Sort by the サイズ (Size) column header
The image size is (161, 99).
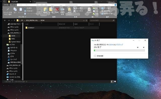pyautogui.click(x=94, y=24)
